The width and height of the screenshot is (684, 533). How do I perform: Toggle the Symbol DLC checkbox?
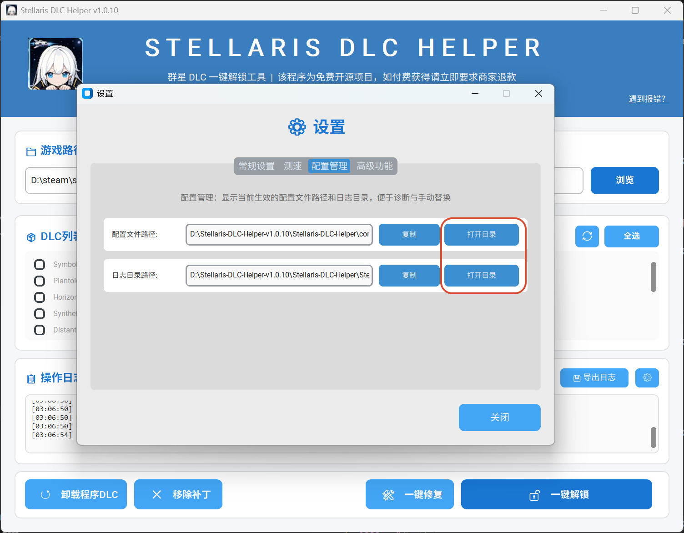40,265
